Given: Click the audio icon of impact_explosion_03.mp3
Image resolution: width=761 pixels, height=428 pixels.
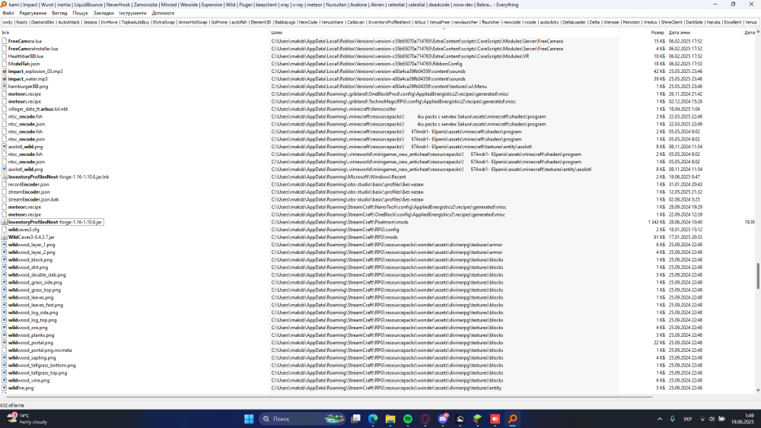Looking at the screenshot, I should pyautogui.click(x=5, y=71).
